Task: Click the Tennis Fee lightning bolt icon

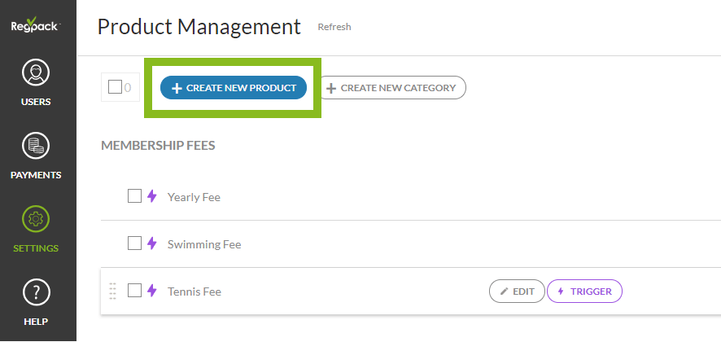Action: [x=151, y=291]
